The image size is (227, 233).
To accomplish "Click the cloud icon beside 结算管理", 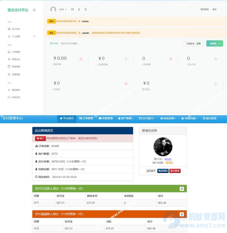I will [100, 118].
